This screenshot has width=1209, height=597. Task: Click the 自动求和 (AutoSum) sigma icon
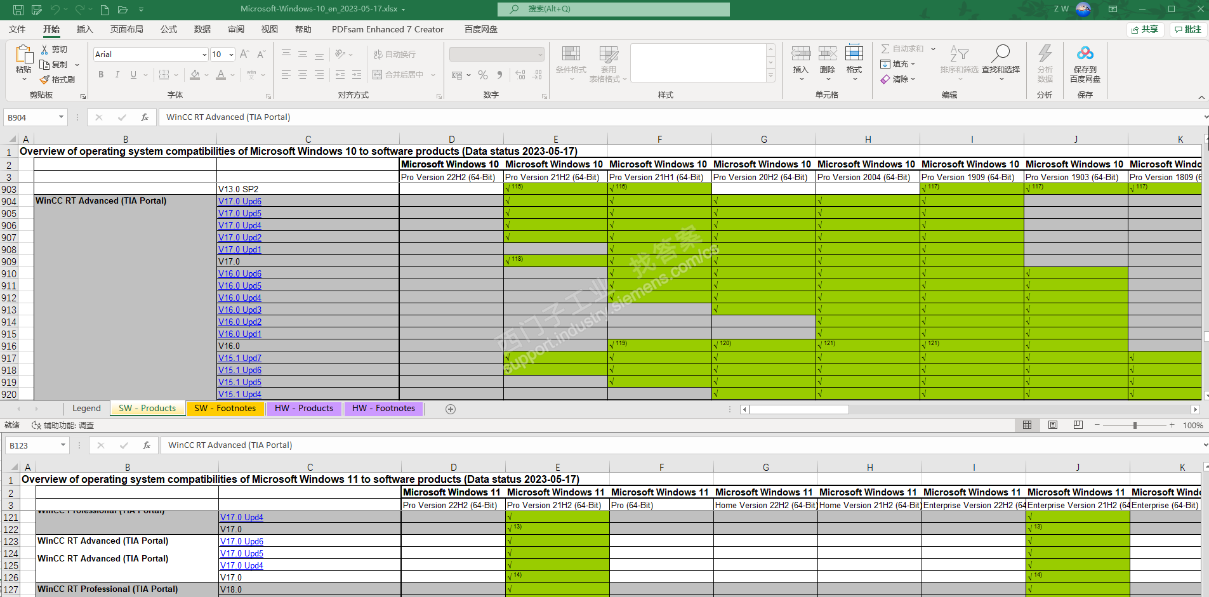[x=885, y=49]
